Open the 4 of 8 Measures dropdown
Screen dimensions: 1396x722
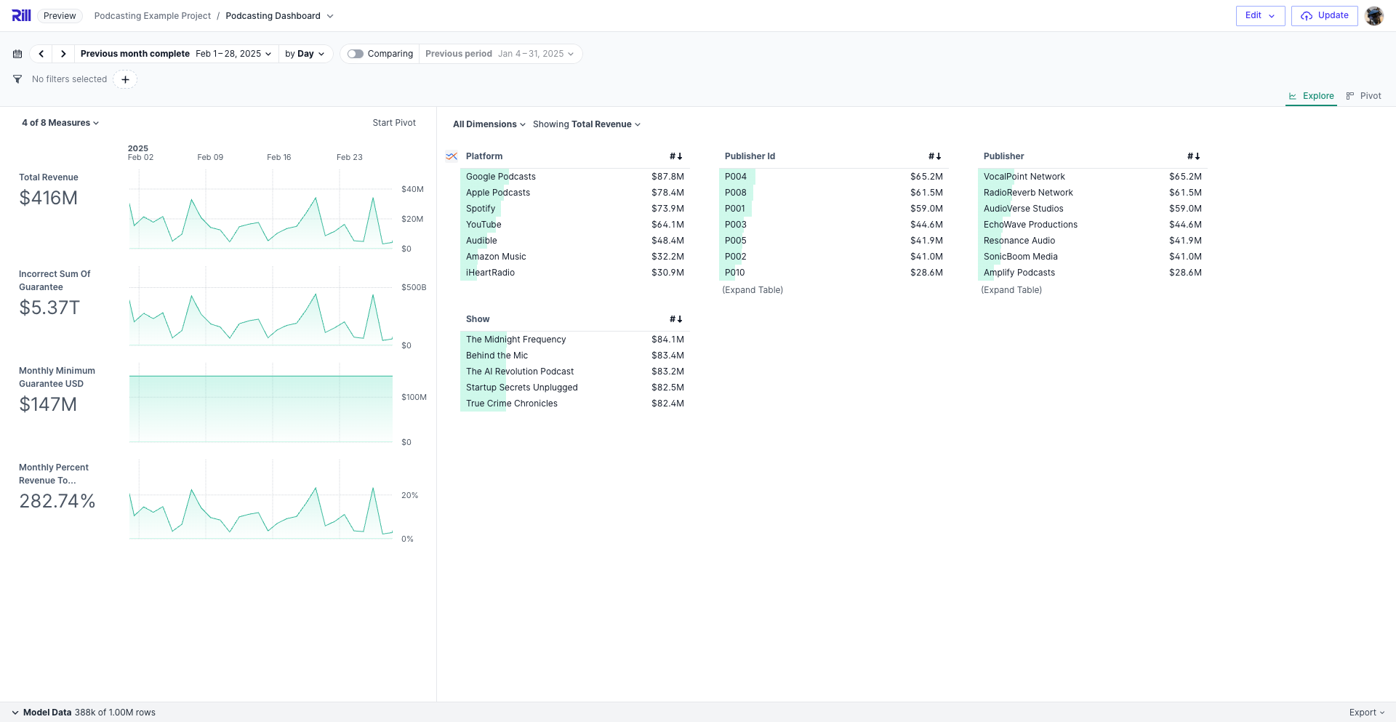[60, 123]
